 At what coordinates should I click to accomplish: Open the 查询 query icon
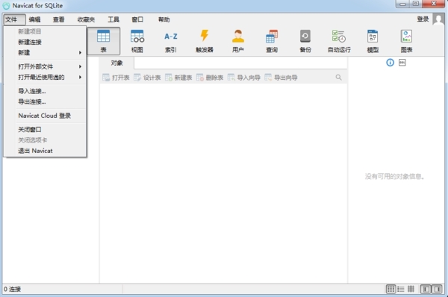(x=272, y=41)
